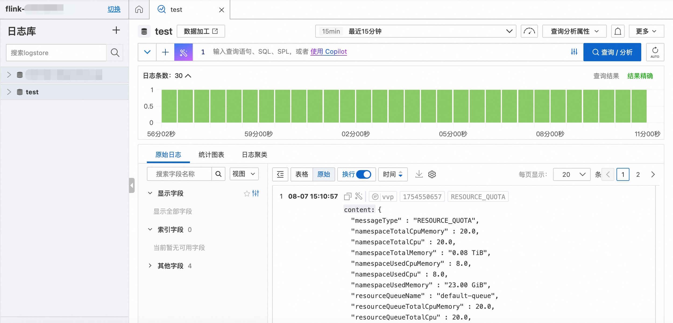Open query settings sliders icon in search bar
The image size is (673, 323).
[574, 52]
